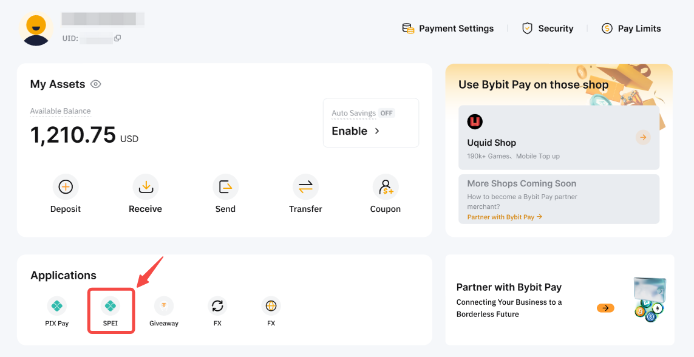Click the orange arrow in the Partner banner
Image resolution: width=694 pixels, height=357 pixels.
605,308
